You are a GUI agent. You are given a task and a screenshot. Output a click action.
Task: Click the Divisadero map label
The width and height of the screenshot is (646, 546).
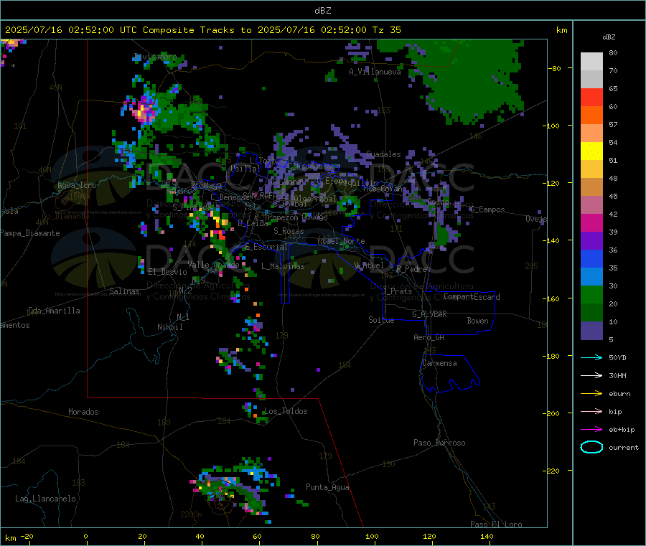coord(155,57)
